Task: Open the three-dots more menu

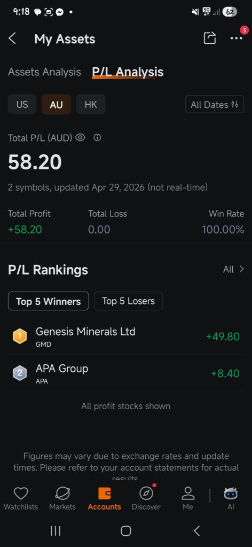Action: (237, 38)
